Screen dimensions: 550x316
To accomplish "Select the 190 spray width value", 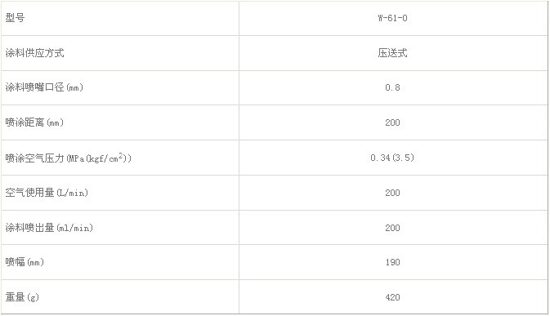I will point(392,261).
